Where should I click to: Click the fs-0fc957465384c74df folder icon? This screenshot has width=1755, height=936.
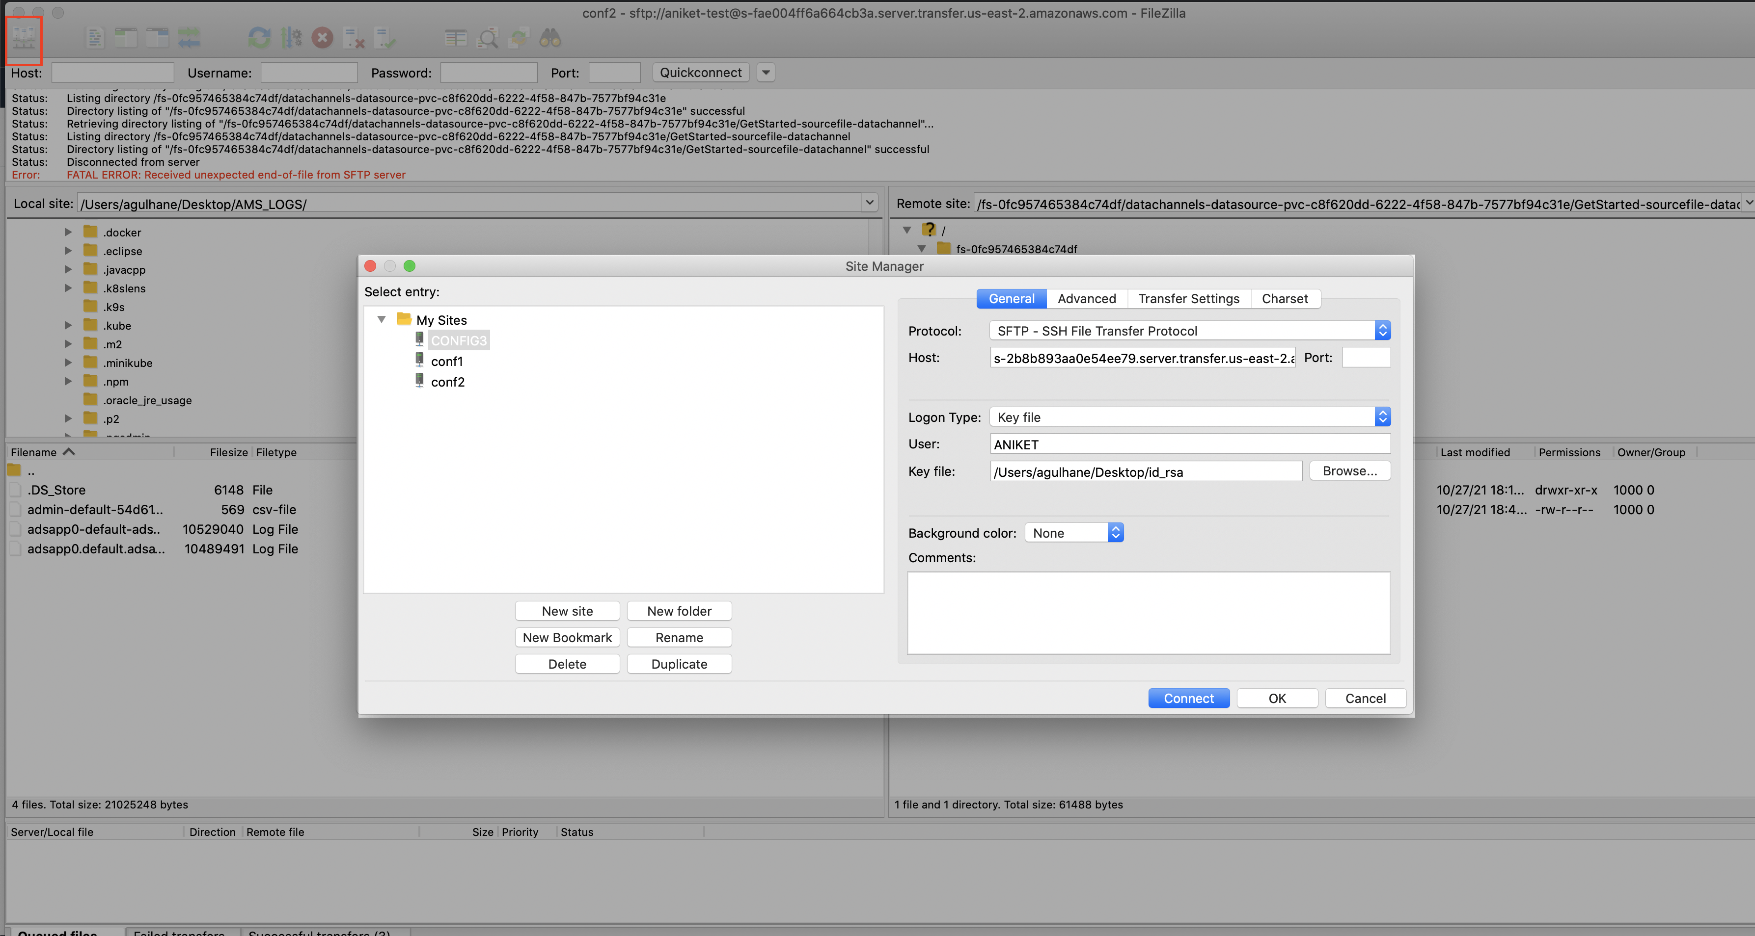click(x=944, y=248)
